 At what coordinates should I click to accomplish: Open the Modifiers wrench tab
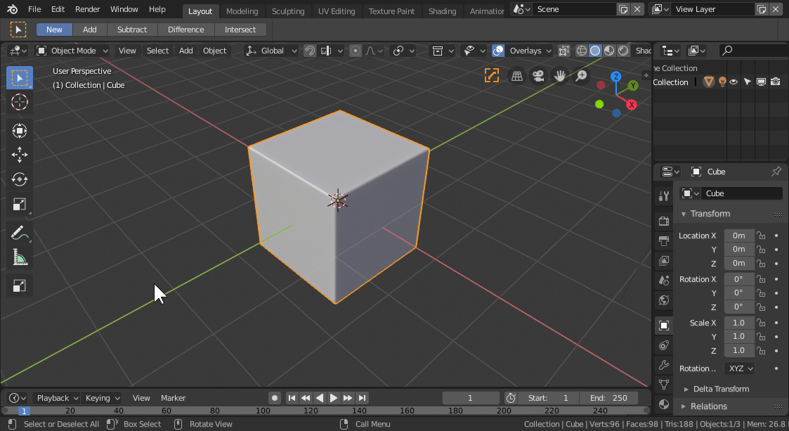click(663, 365)
